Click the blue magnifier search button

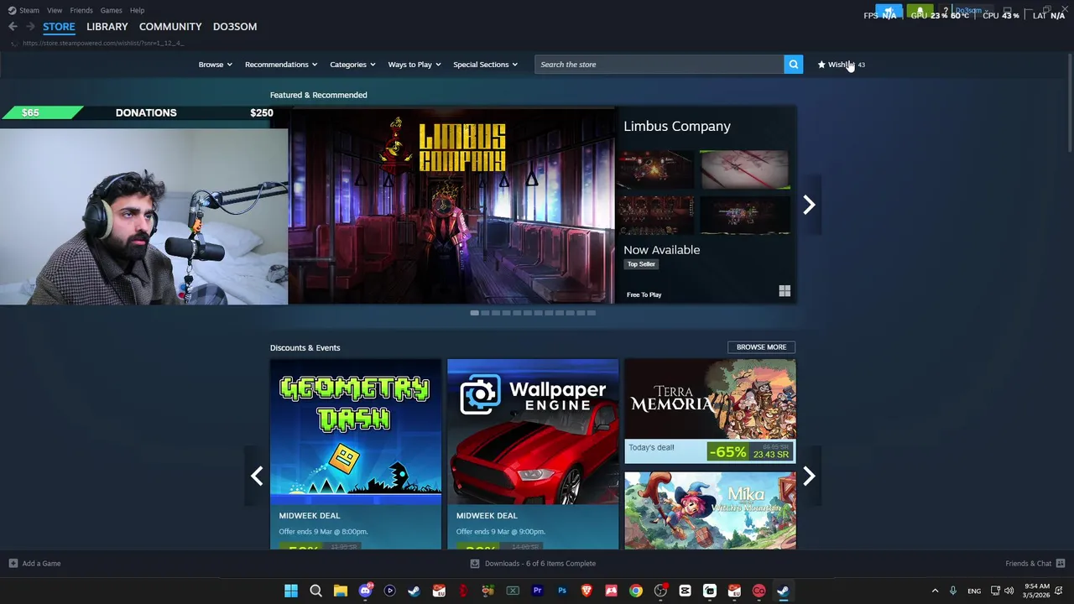pos(793,65)
